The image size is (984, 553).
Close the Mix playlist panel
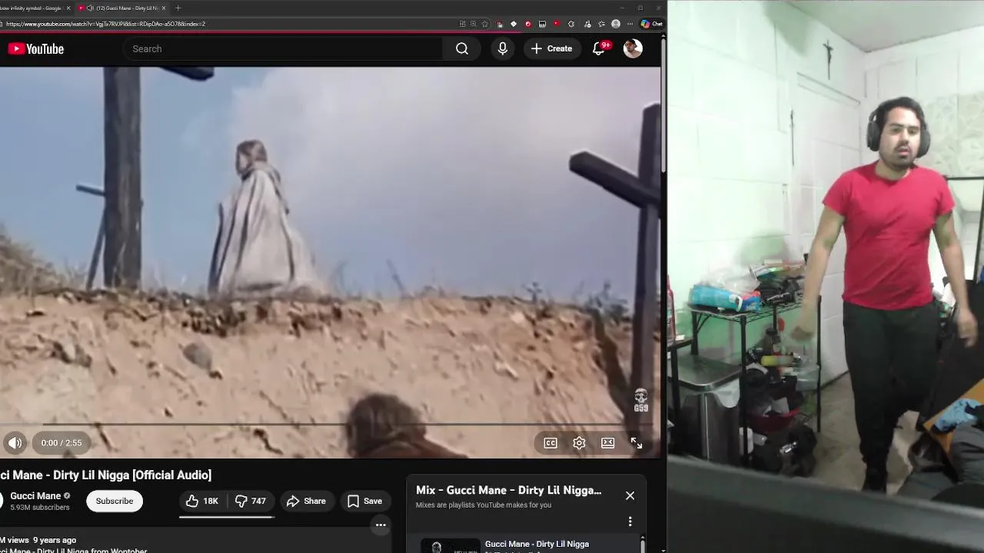pyautogui.click(x=630, y=495)
